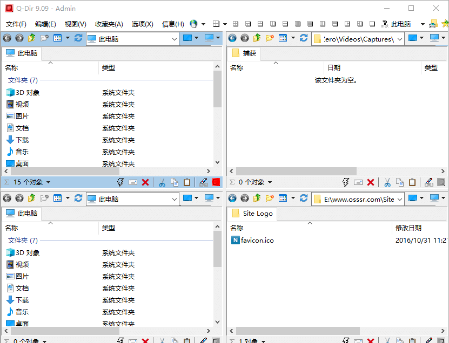Image resolution: width=449 pixels, height=343 pixels.
Task: Click horizontal scrollbar in Captures pane
Action: pyautogui.click(x=296, y=171)
